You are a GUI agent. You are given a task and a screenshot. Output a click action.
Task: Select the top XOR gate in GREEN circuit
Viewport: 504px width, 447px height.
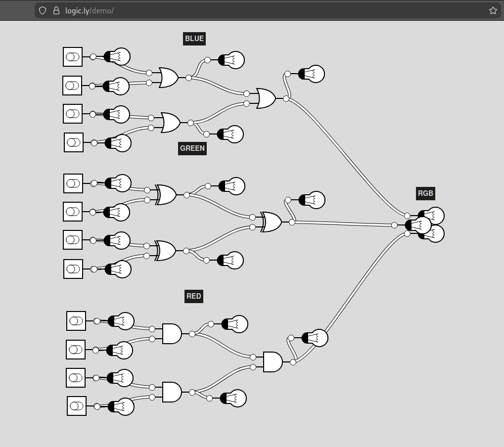[x=166, y=195]
